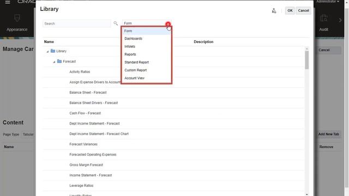Click Cancel in the Library dialog
The height and width of the screenshot is (196, 349).
point(303,11)
